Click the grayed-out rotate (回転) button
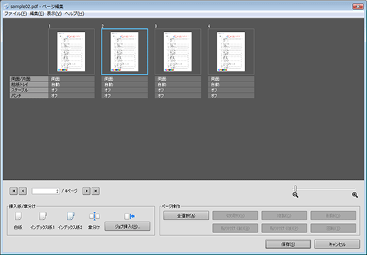Screen dimensions: 367x255 coord(334,228)
